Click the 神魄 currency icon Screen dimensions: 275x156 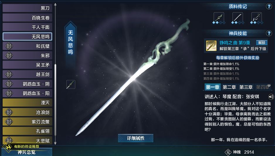[228, 152]
